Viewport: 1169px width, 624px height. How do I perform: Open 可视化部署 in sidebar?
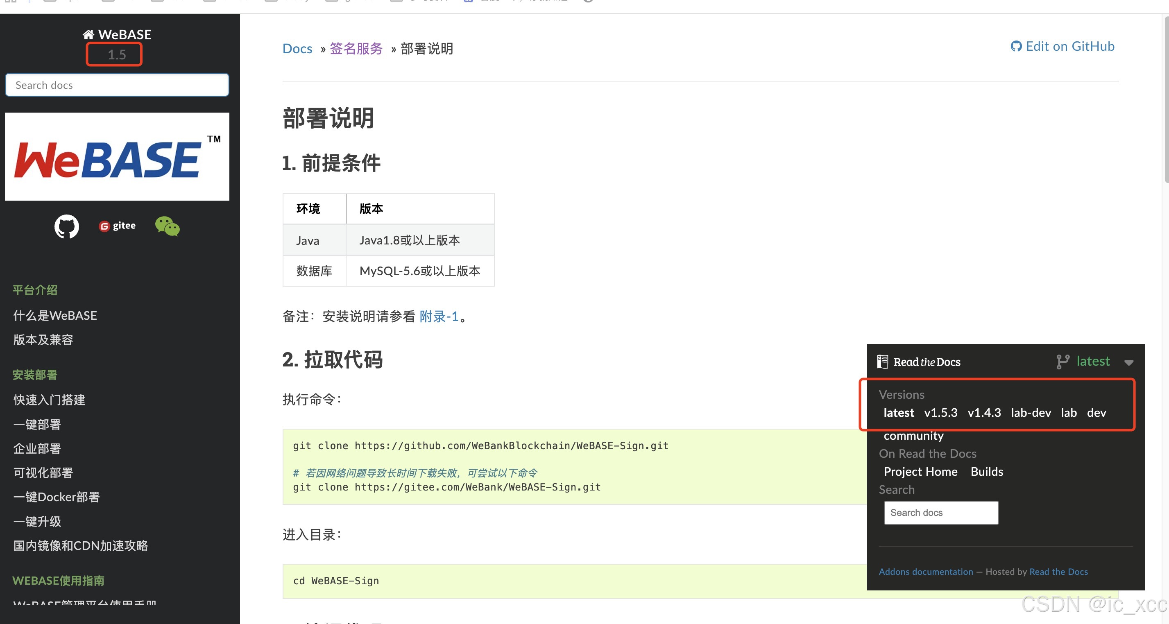coord(43,473)
